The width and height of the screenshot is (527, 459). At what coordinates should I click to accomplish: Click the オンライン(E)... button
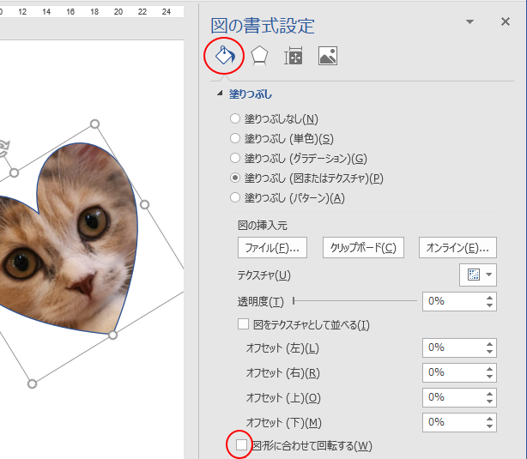[x=457, y=248]
